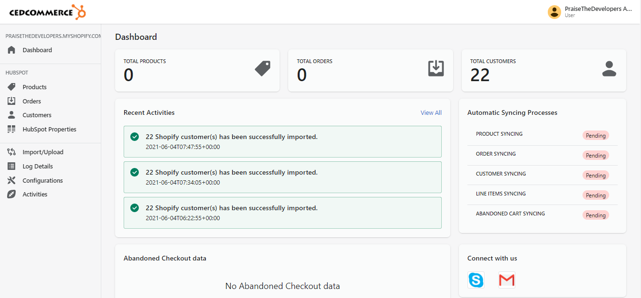Click the tag icon in Total Products card
Screen dimensions: 641x298
pos(262,69)
